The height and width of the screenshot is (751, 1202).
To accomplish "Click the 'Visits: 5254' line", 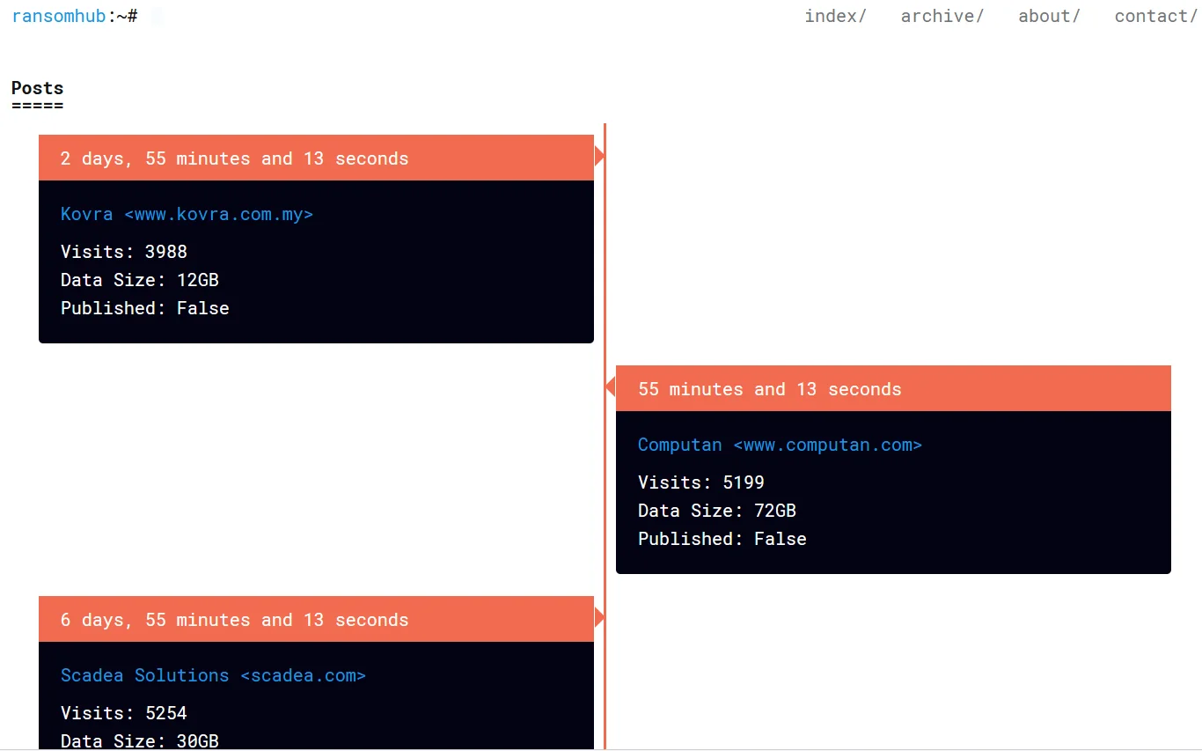I will point(124,713).
